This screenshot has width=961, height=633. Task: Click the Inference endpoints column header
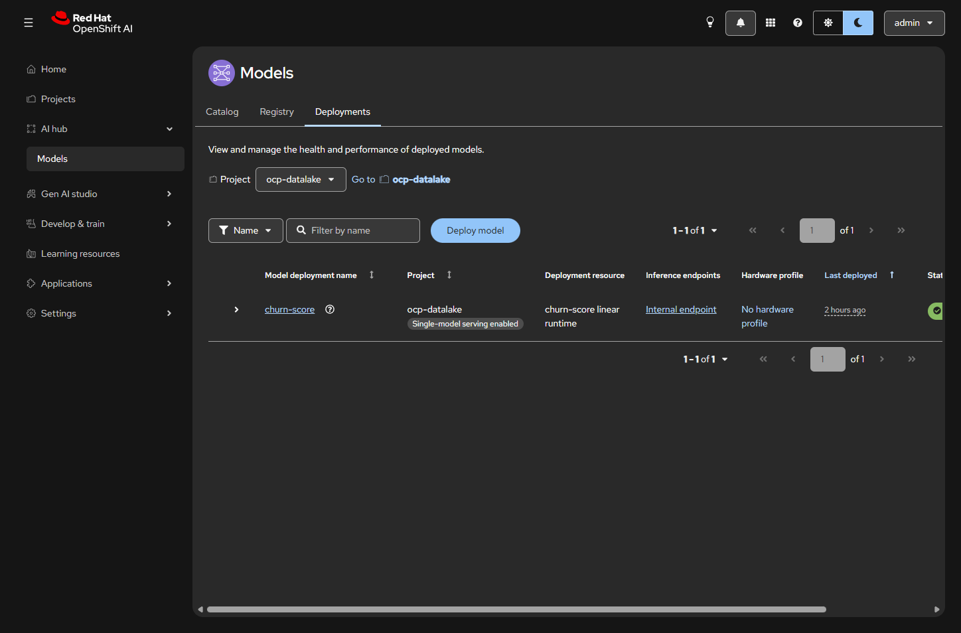pyautogui.click(x=683, y=275)
